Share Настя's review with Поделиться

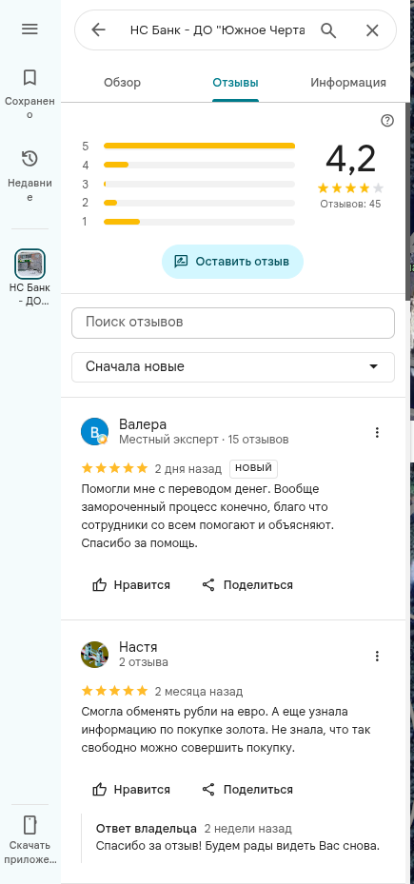coord(247,789)
